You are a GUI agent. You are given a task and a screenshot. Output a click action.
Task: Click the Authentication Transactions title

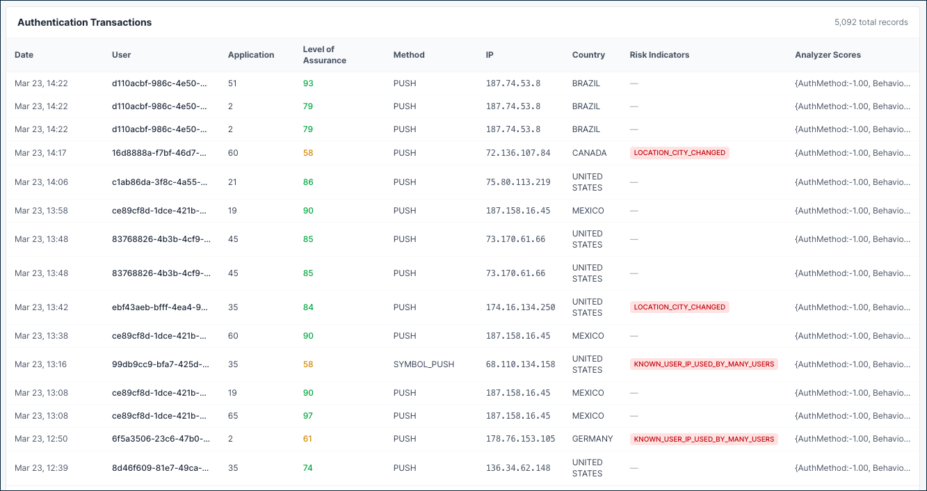pos(83,22)
